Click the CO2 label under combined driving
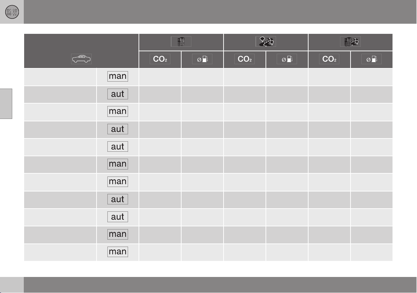The width and height of the screenshot is (417, 293). 329,59
